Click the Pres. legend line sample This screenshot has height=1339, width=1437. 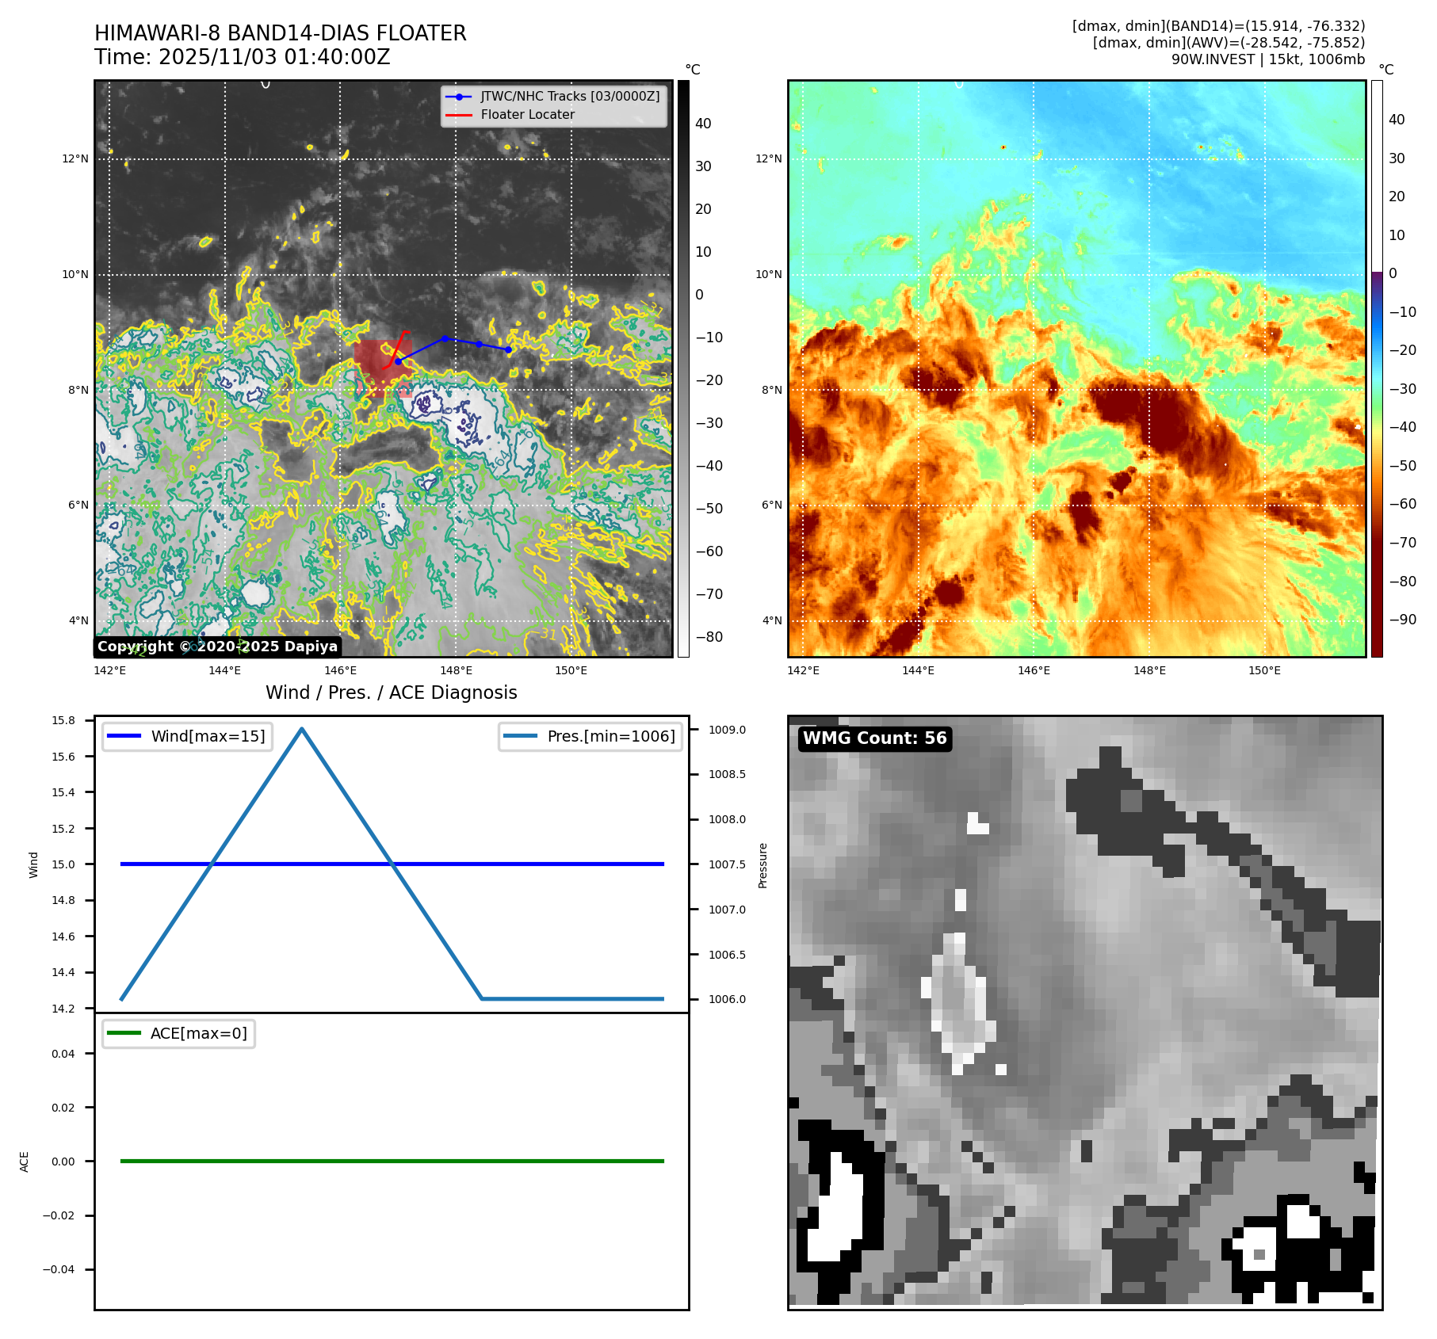(x=520, y=736)
